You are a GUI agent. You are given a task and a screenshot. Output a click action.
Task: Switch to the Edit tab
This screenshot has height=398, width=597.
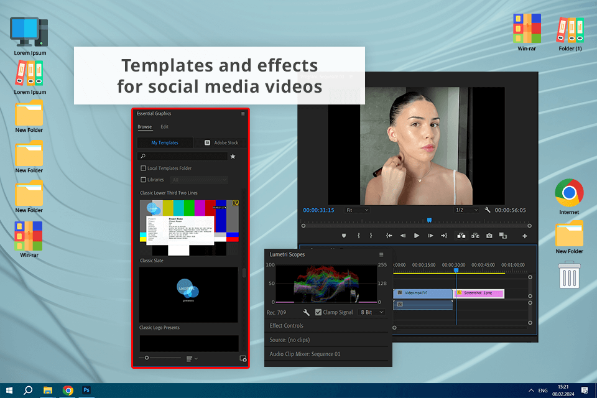(164, 127)
